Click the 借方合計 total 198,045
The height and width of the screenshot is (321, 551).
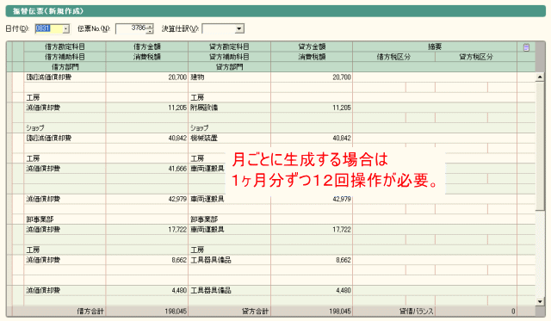[x=147, y=312]
